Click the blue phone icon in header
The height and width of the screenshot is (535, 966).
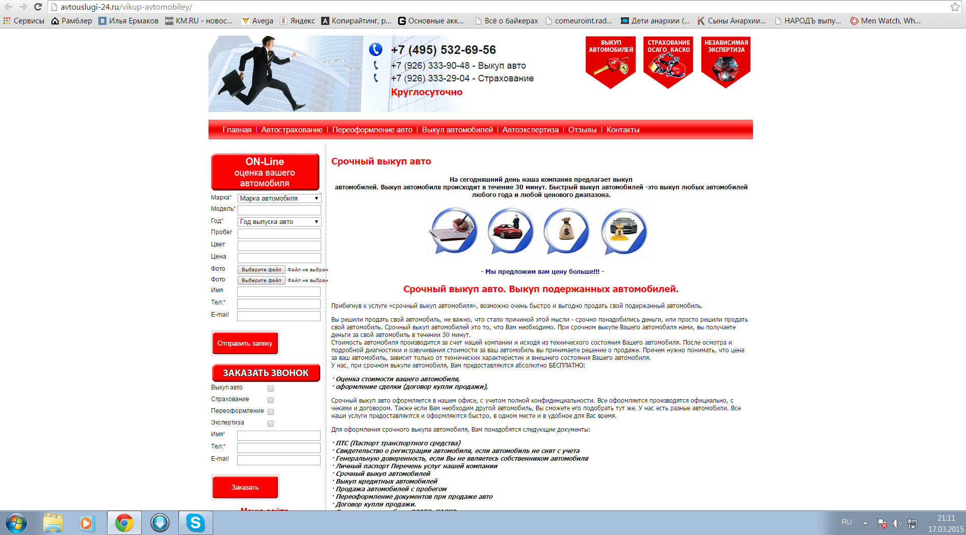click(x=376, y=49)
